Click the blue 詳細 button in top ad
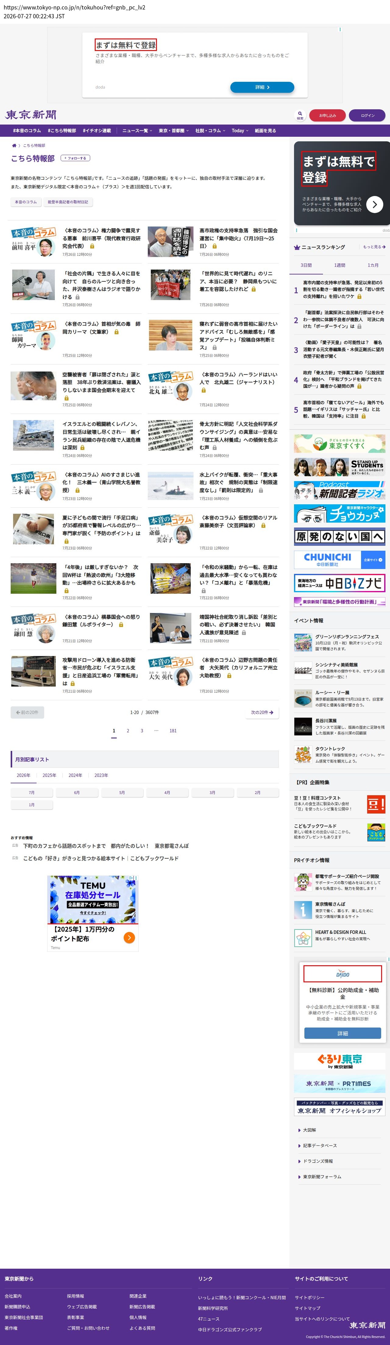 [x=262, y=87]
